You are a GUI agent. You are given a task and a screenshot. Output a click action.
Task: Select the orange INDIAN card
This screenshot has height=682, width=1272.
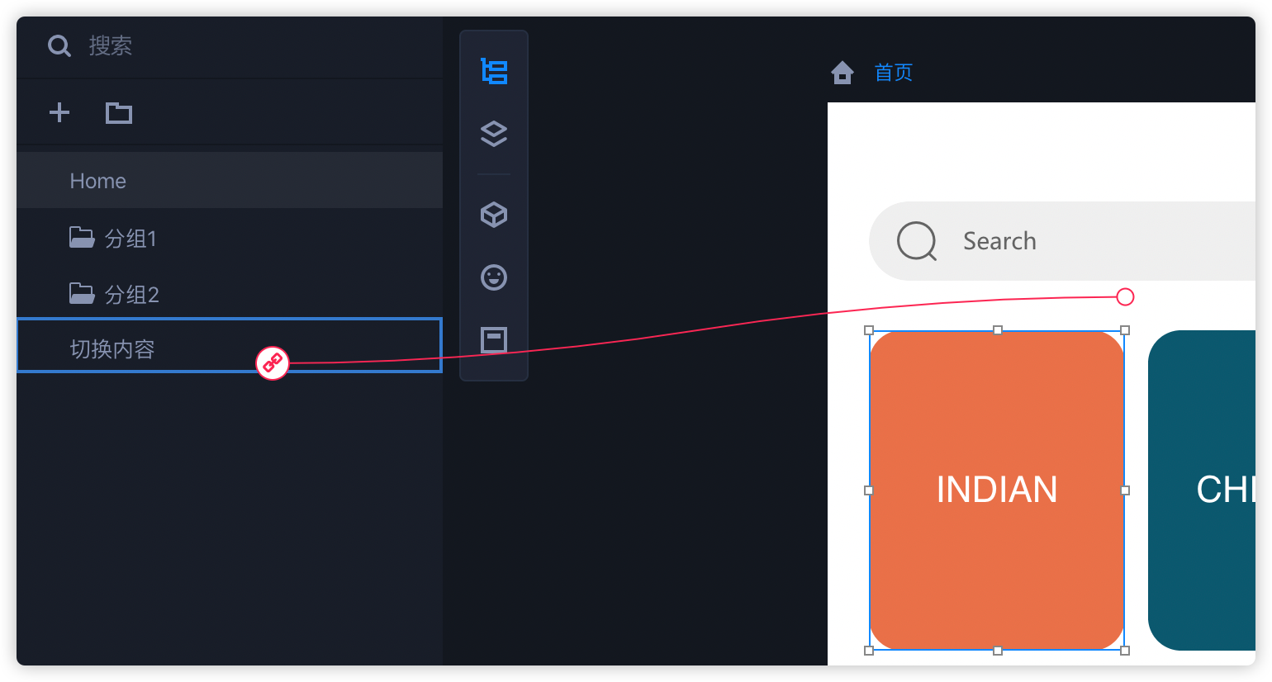(x=996, y=490)
